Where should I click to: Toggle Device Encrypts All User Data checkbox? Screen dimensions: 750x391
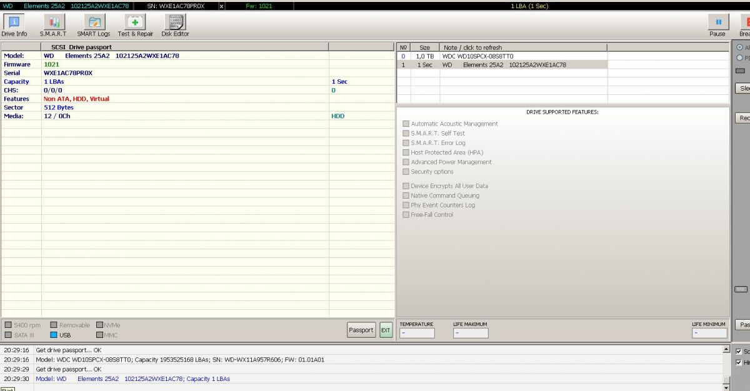click(406, 186)
